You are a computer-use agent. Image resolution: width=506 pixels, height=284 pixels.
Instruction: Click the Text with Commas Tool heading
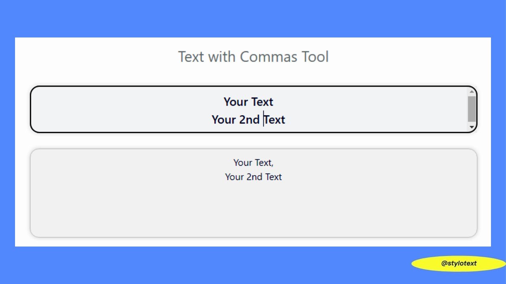coord(253,57)
